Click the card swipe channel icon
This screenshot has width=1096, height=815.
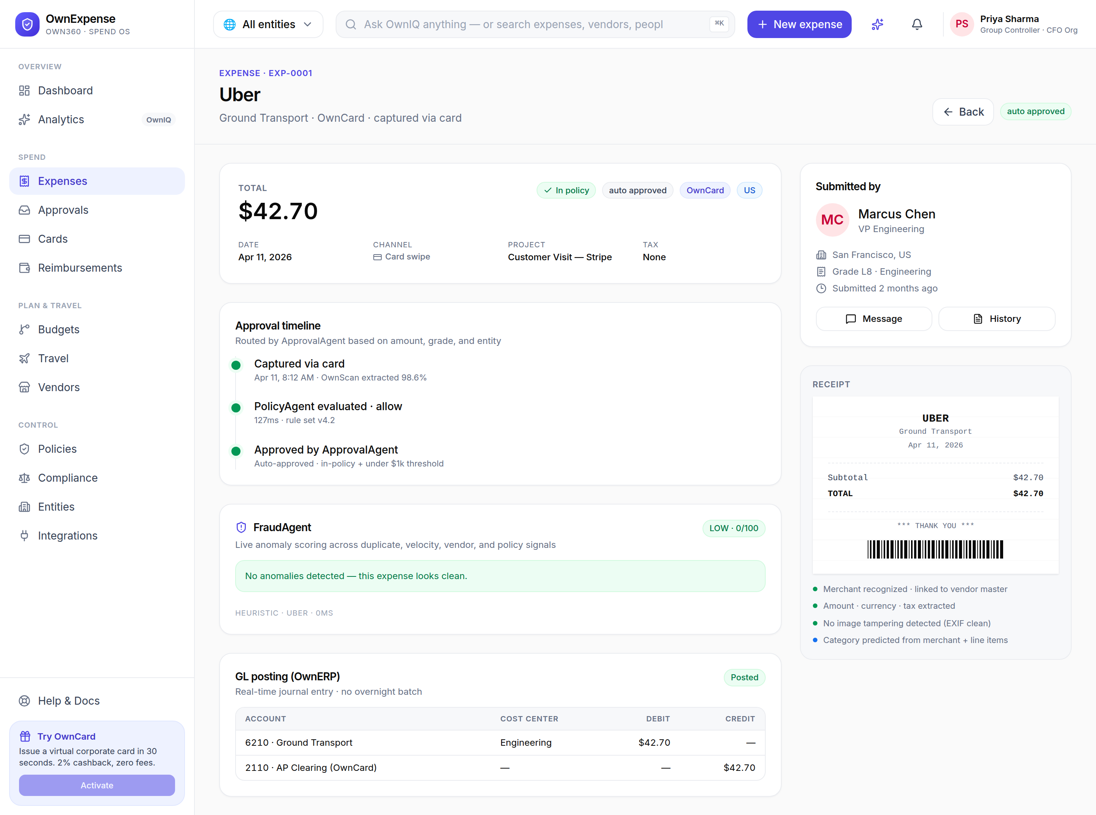click(x=378, y=257)
